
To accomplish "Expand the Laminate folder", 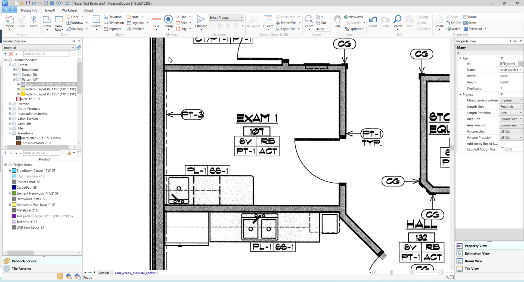I will (10, 123).
